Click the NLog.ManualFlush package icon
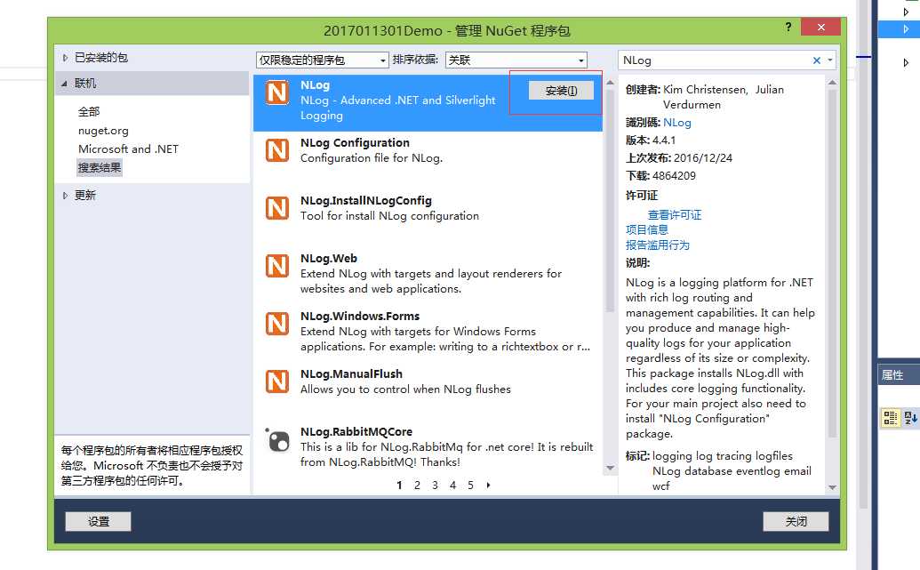This screenshot has width=920, height=570. point(277,381)
